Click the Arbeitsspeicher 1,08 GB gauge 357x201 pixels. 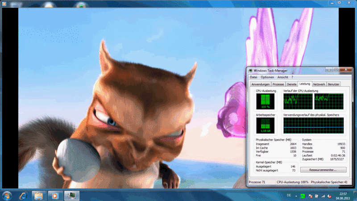click(x=265, y=126)
